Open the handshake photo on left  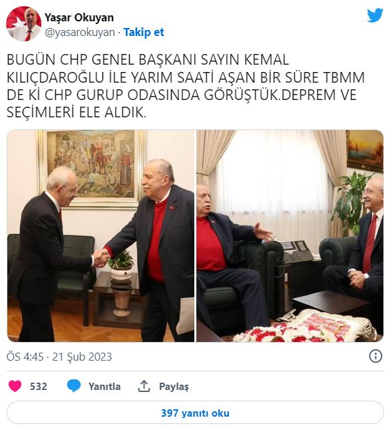100,236
